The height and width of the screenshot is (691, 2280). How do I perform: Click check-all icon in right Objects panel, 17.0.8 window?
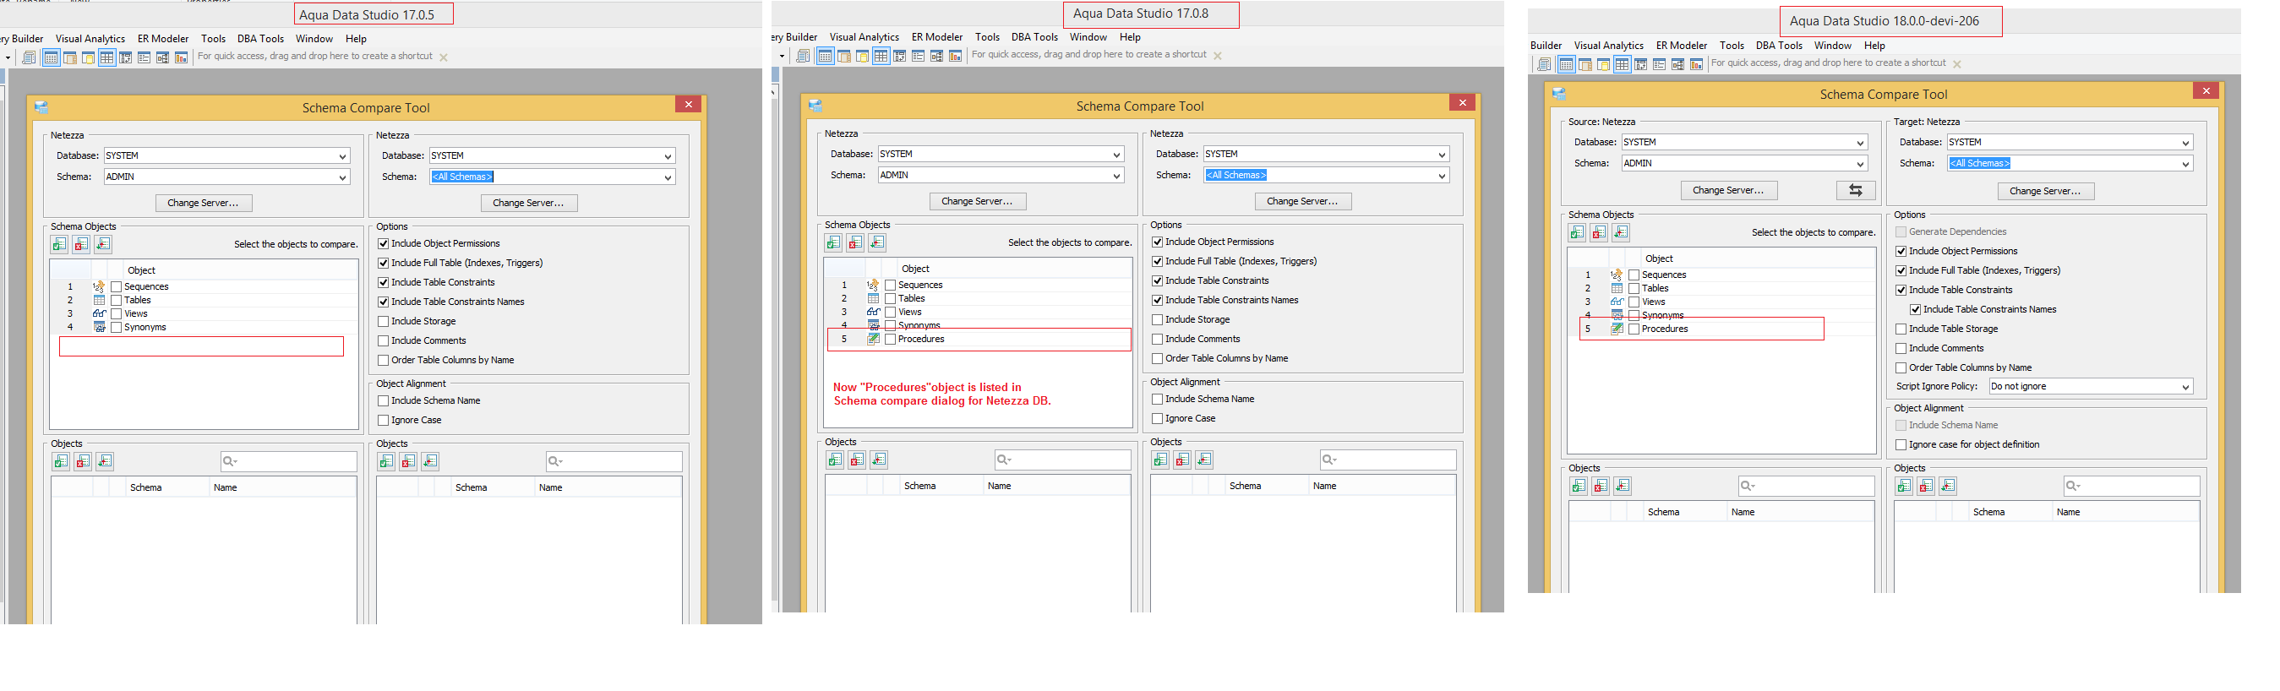[1161, 460]
